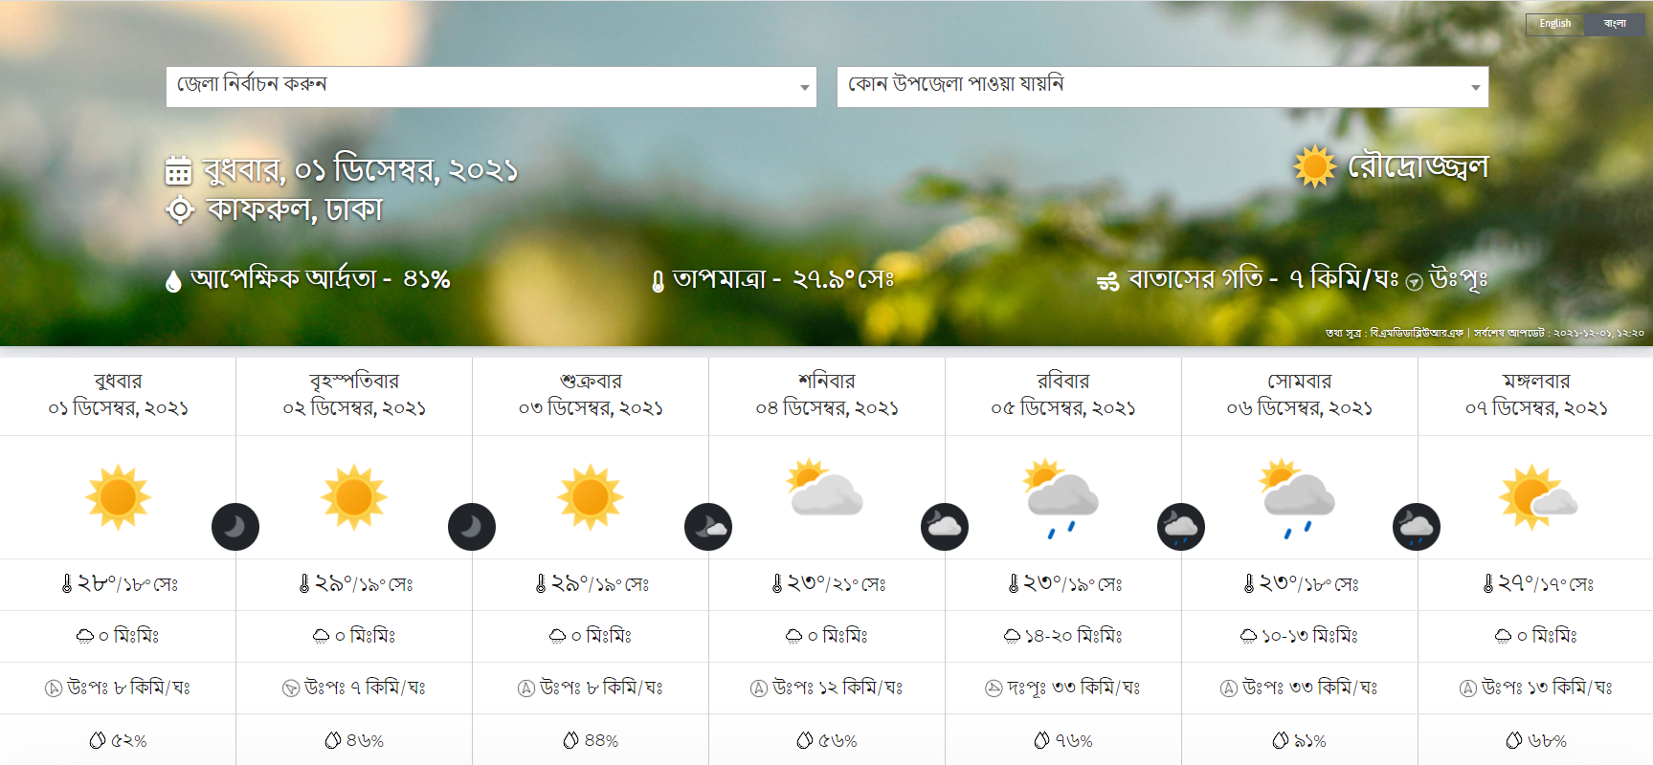Click the sun-cloud icon for মঙ্গলবার
This screenshot has height=765, width=1653.
1537,497
